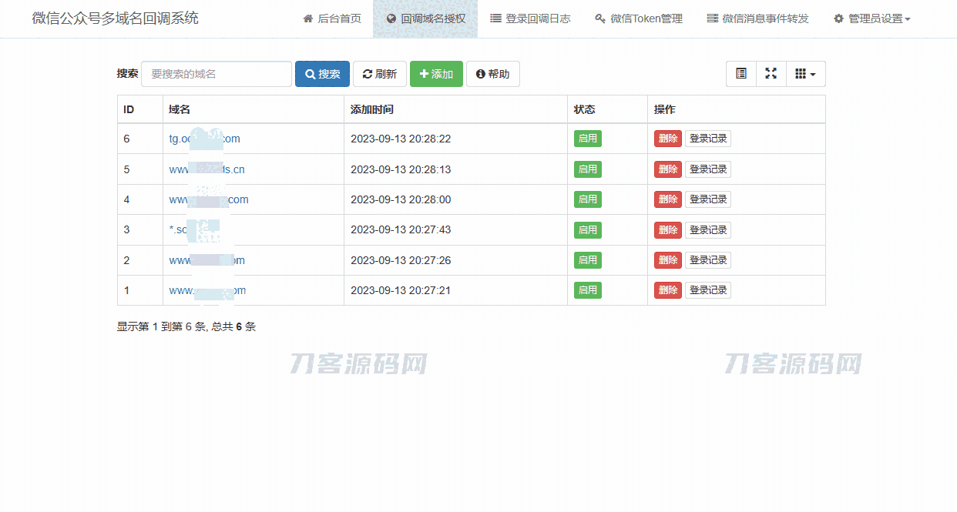Delete the domain row with ID 5
The height and width of the screenshot is (512, 957).
click(x=667, y=169)
